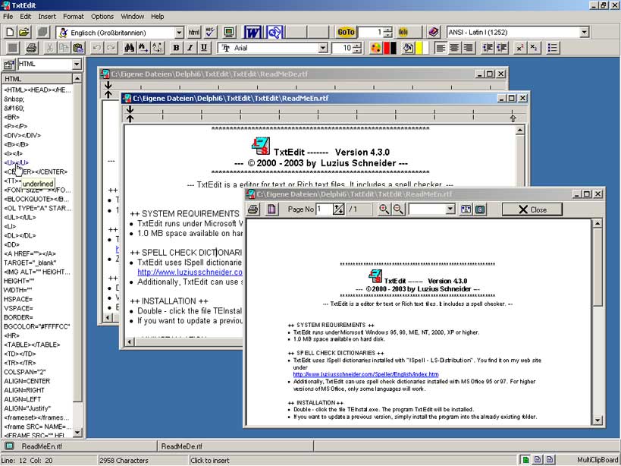
Task: Click the yellow background color swatch
Action: click(x=419, y=49)
